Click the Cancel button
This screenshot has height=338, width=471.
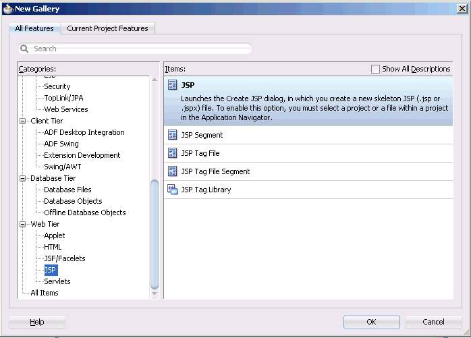(x=433, y=322)
